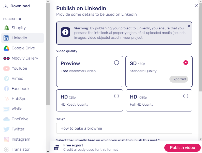The height and width of the screenshot is (153, 202).
Task: Click the Title input field
Action: point(124,128)
